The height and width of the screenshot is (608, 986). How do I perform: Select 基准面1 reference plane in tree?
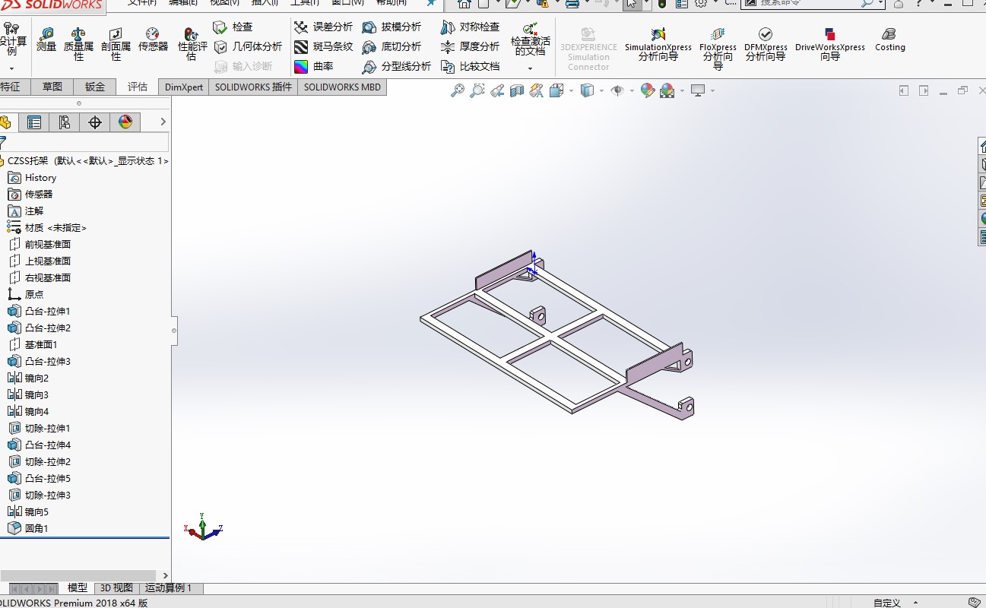click(33, 344)
